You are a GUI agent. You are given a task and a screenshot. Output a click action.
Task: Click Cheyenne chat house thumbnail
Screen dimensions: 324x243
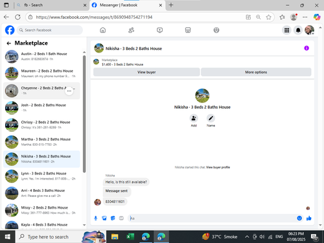point(12,91)
